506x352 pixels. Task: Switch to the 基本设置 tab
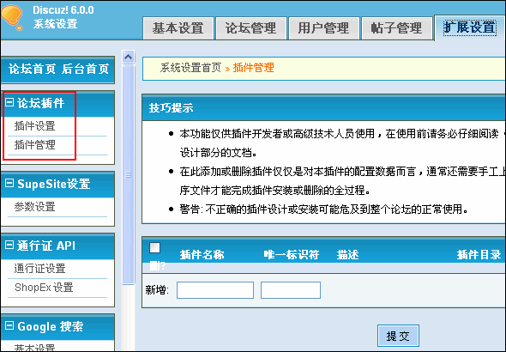178,28
